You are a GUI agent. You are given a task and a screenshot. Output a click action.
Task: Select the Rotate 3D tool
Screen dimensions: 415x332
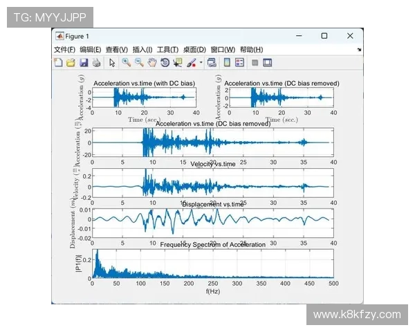[165, 62]
